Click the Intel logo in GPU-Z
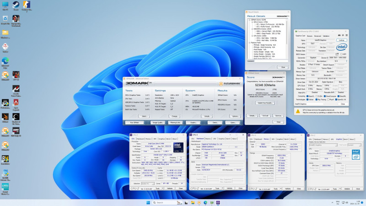Image resolution: width=366 pixels, height=206 pixels. [x=341, y=47]
